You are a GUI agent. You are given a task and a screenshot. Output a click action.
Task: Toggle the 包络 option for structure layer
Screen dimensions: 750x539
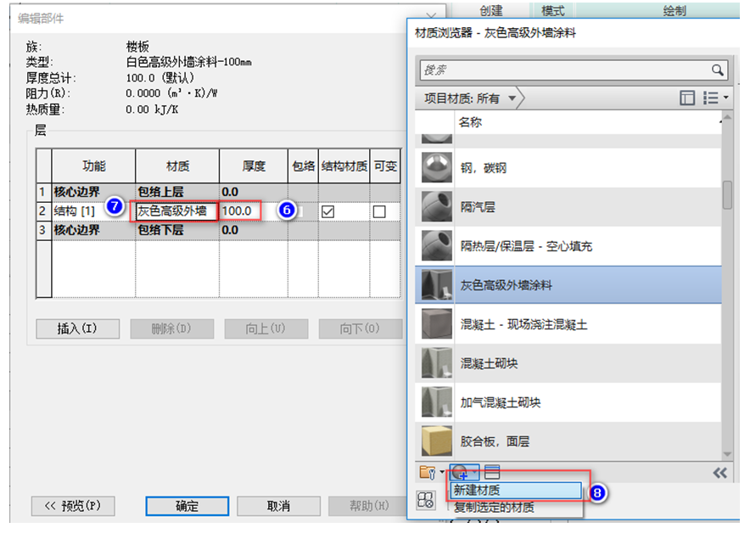[302, 210]
